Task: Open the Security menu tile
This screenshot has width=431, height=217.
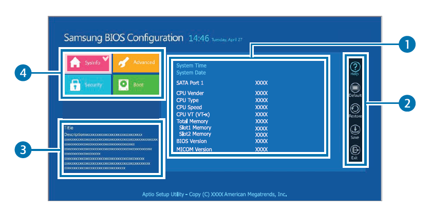Action: coord(88,84)
